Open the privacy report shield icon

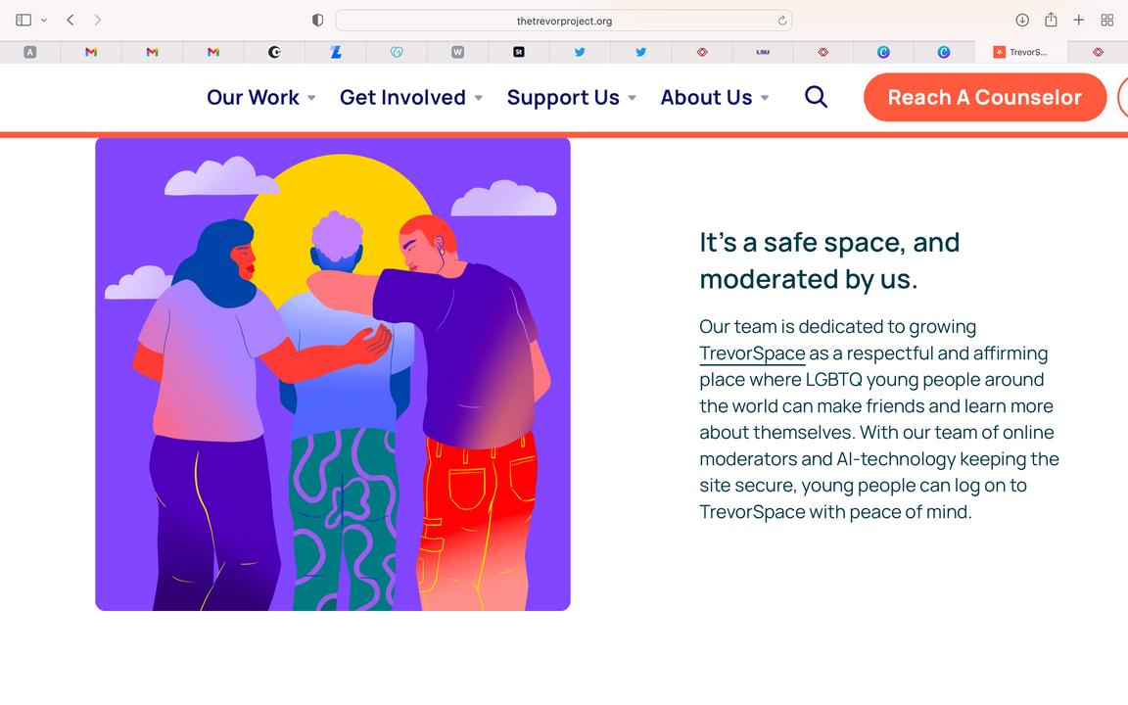[317, 21]
